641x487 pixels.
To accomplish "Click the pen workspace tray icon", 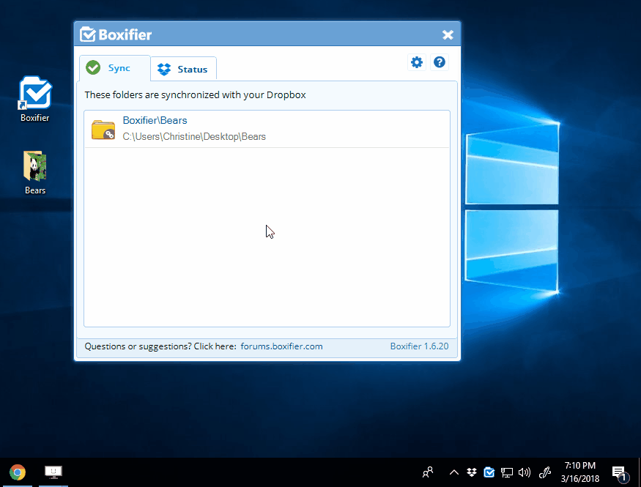I will pos(545,472).
